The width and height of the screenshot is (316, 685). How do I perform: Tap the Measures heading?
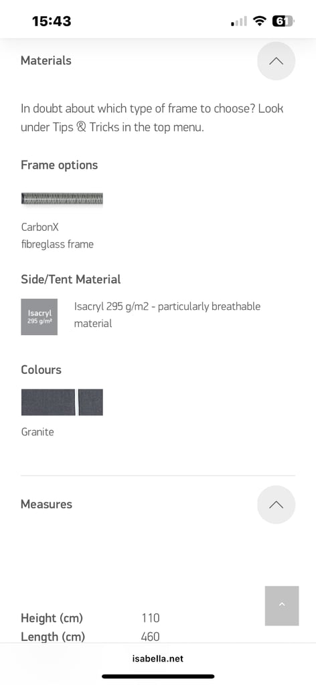coord(46,504)
